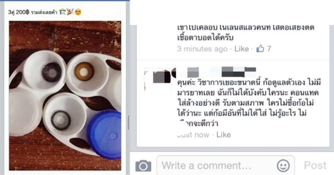Submit the comment with the Post button
The image size is (334, 175).
315,166
